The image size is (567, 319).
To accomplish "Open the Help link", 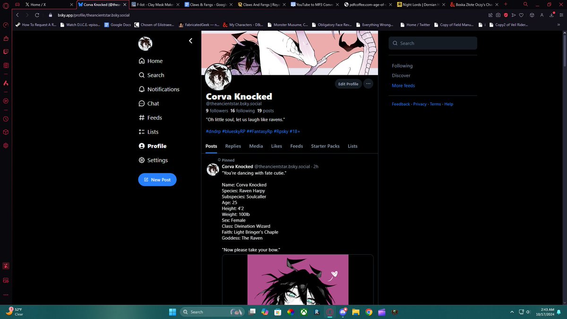I will tap(448, 104).
